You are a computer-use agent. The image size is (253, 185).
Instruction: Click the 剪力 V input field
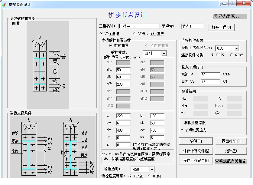tap(210, 82)
